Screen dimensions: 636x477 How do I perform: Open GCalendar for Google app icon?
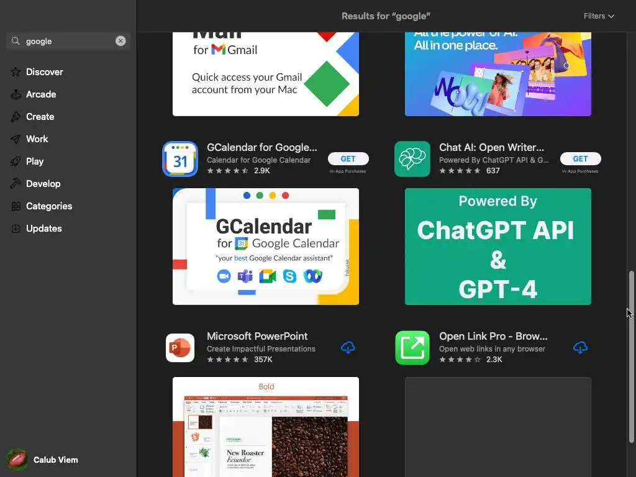(x=180, y=159)
